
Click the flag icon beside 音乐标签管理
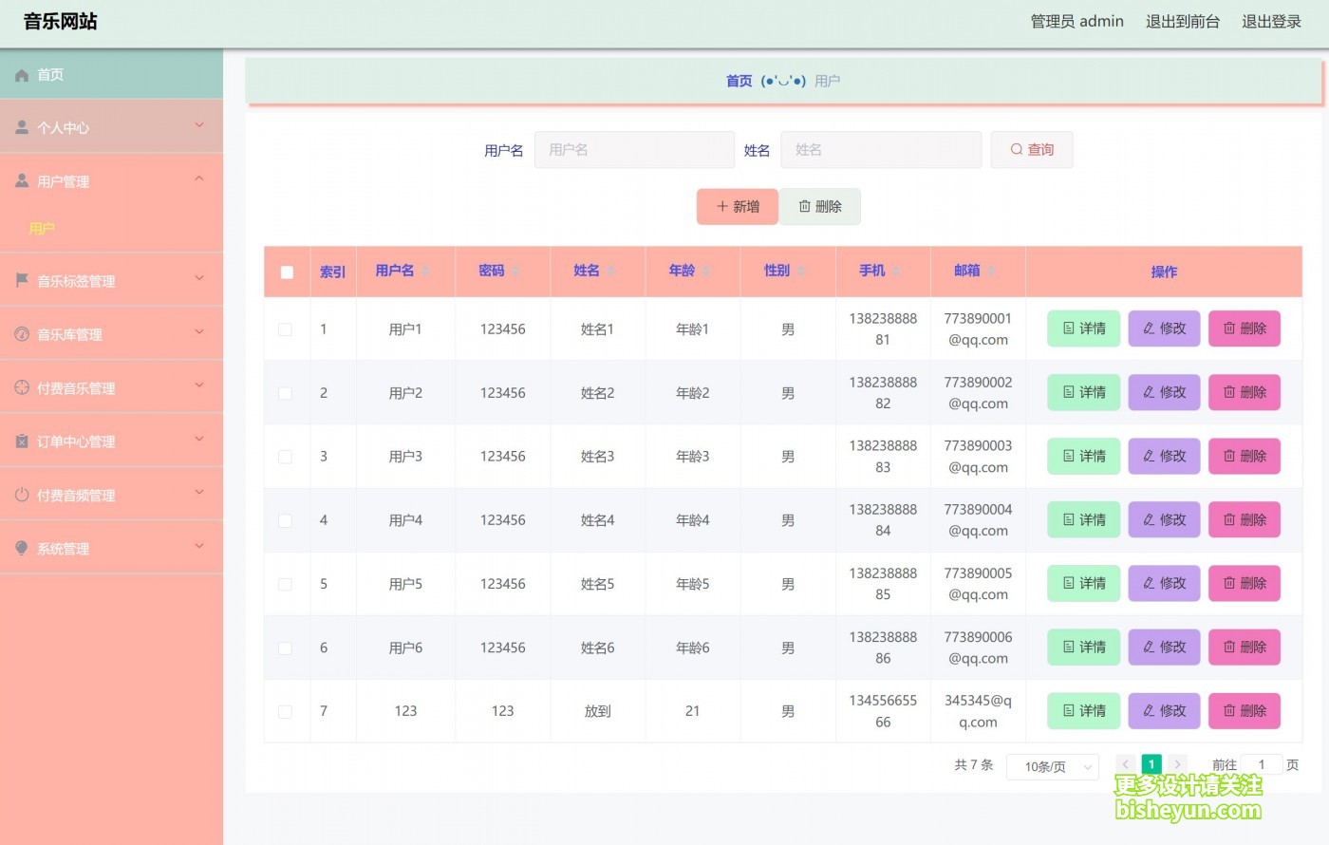(x=22, y=280)
